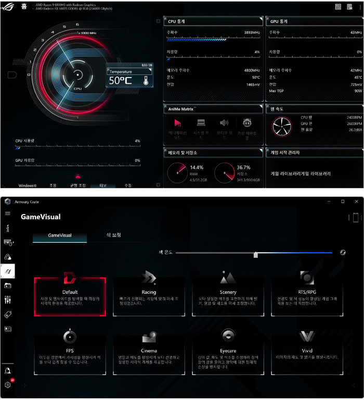
Task: Select the Eyecare GameVisual mode card
Action: click(x=228, y=355)
